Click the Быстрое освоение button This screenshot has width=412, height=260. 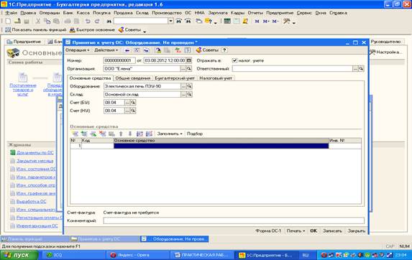pos(92,30)
